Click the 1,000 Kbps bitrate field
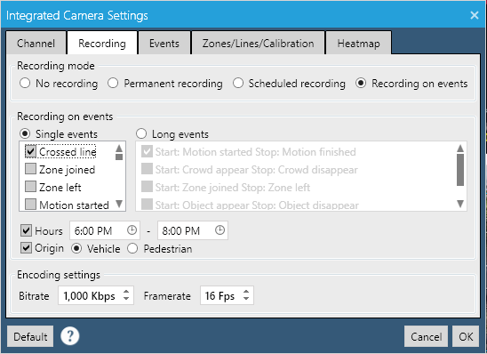The width and height of the screenshot is (487, 354). tap(96, 295)
